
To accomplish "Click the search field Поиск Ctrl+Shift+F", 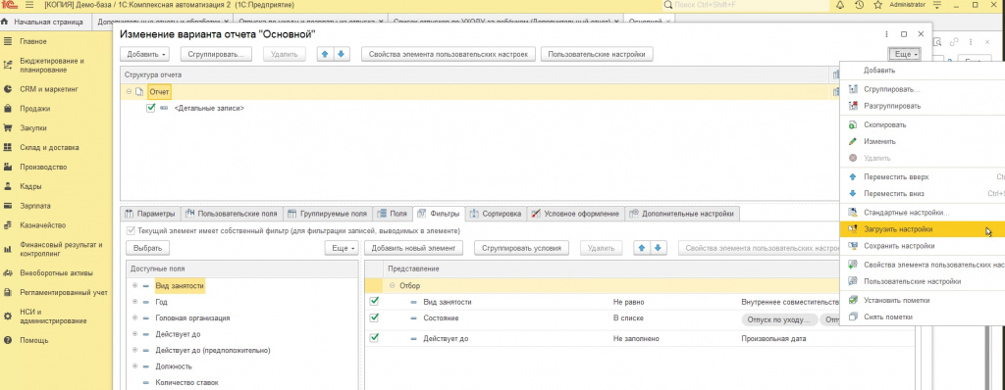I will tap(746, 5).
